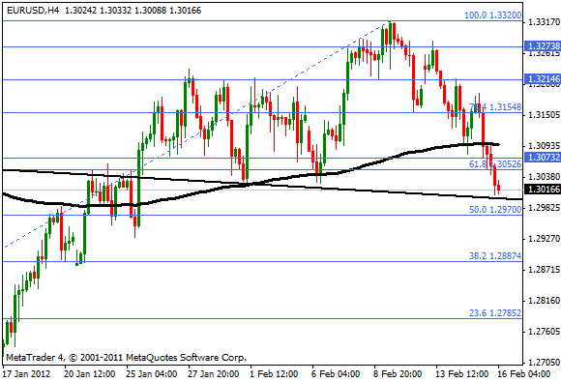Viewport: 561px width, 382px height.
Task: Click the 1.28715 price scale value
Action: tap(544, 270)
